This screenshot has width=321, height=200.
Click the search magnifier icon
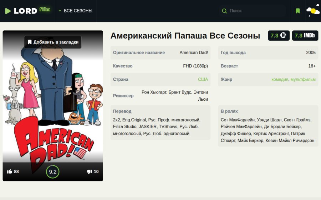tap(224, 11)
